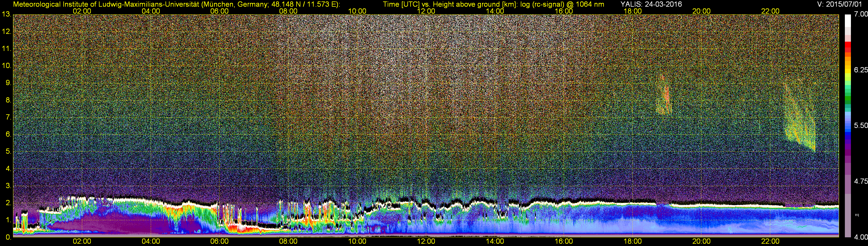Image resolution: width=868 pixels, height=246 pixels.
Task: Click the 22:00 label on the top time axis
Action: [770, 11]
